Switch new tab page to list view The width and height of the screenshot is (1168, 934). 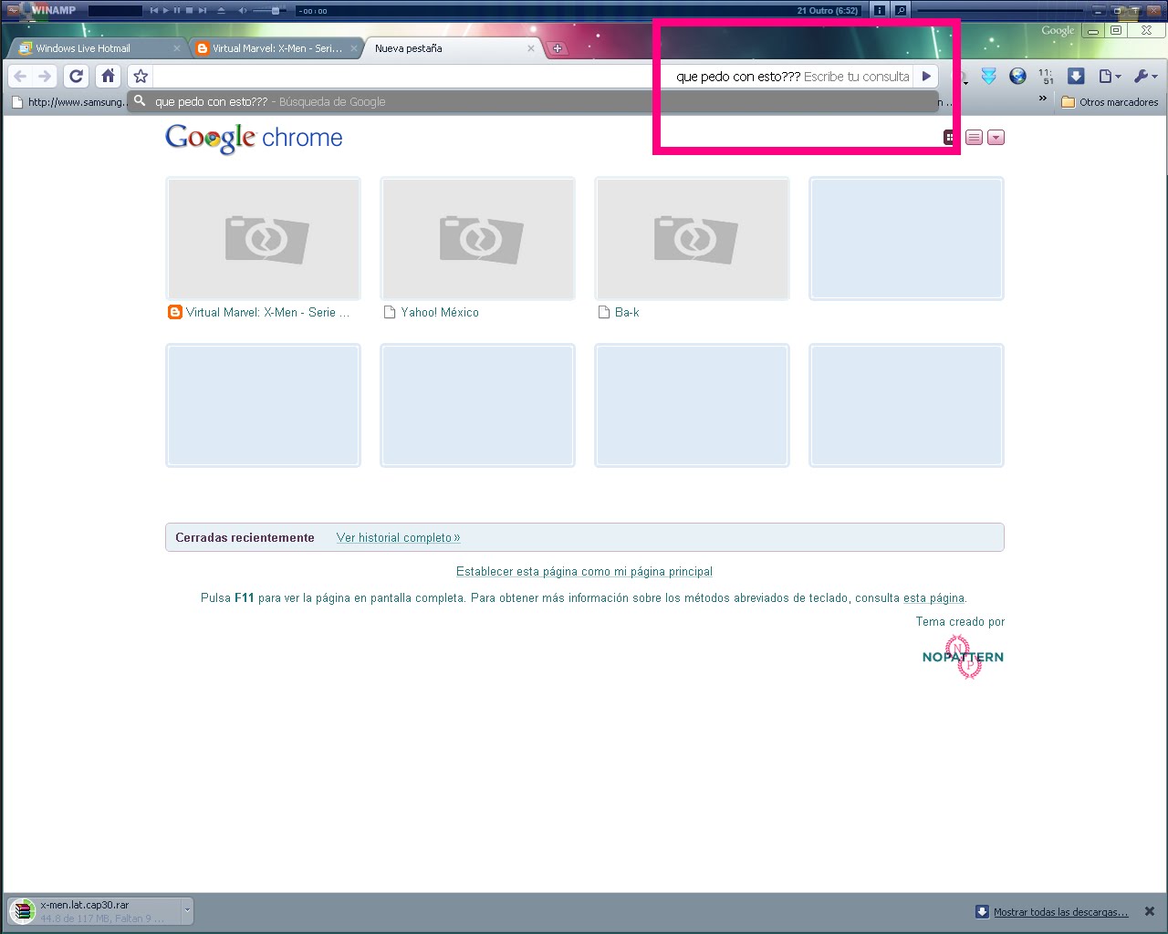pos(974,138)
